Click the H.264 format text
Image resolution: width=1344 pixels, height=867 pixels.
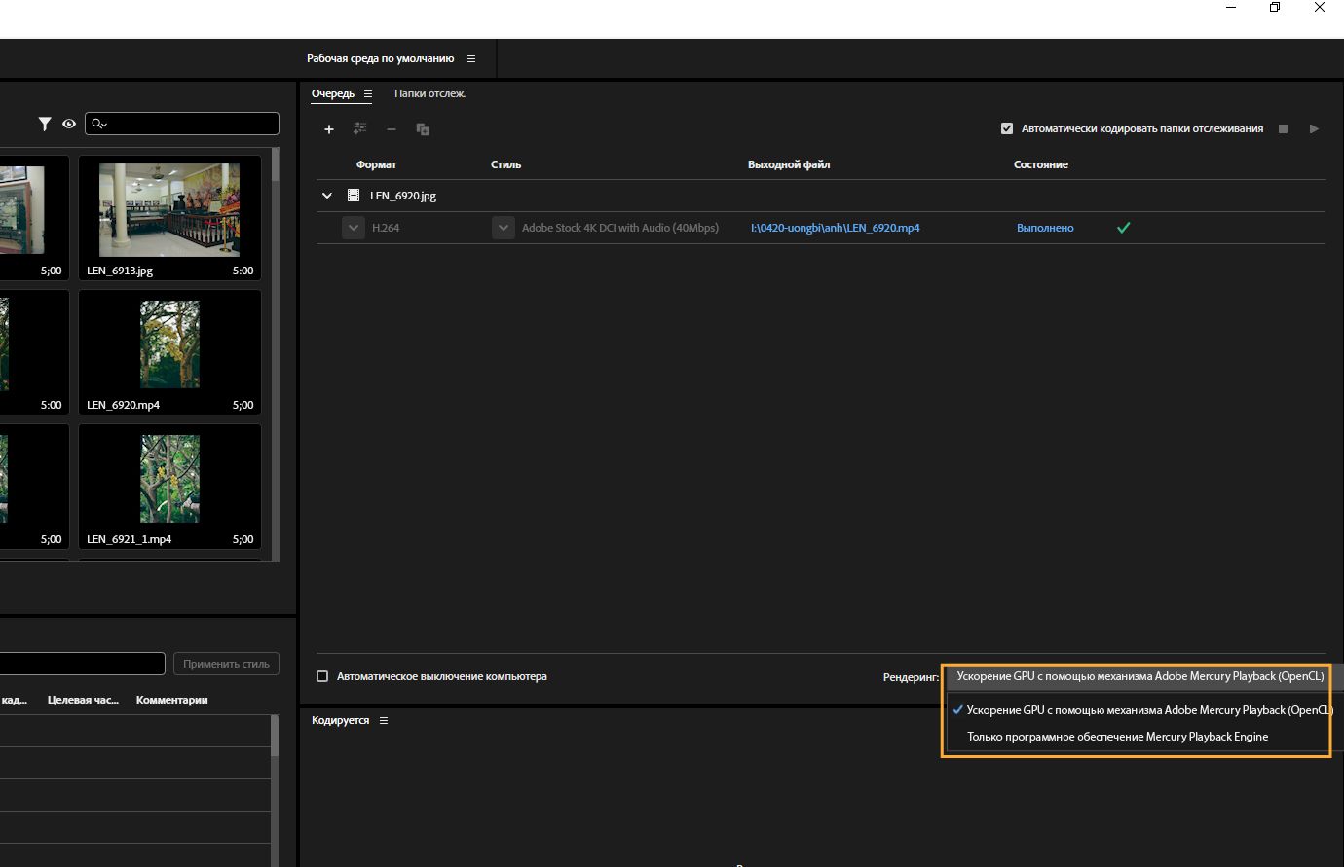coord(386,228)
